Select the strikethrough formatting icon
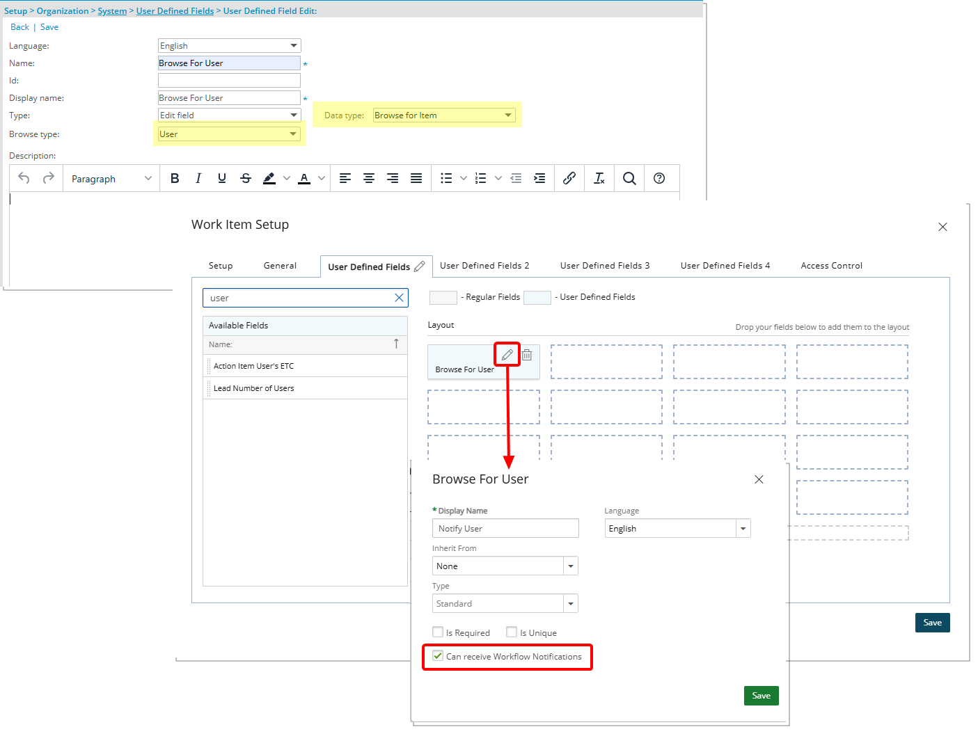978x734 pixels. (x=246, y=178)
